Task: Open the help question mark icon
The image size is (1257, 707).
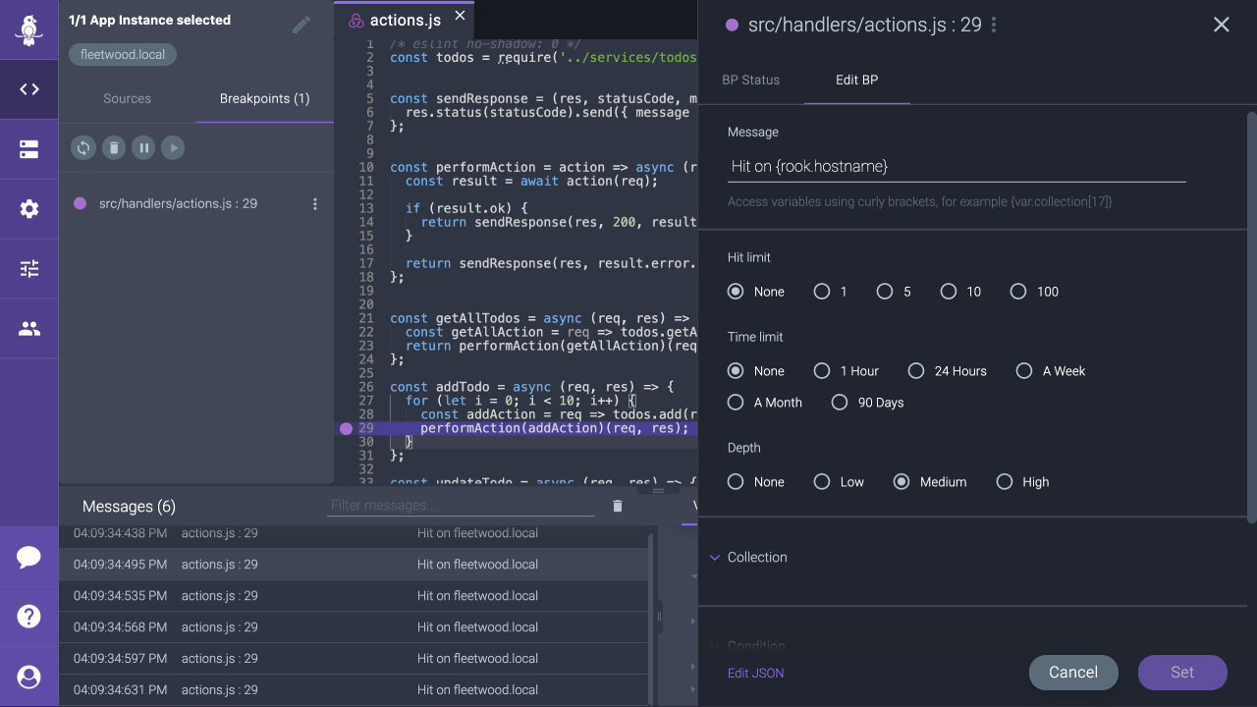Action: click(x=29, y=617)
